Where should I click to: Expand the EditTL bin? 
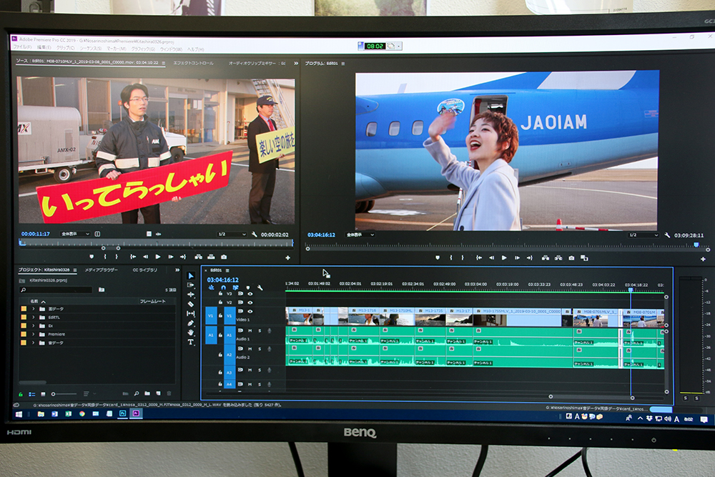tap(34, 318)
